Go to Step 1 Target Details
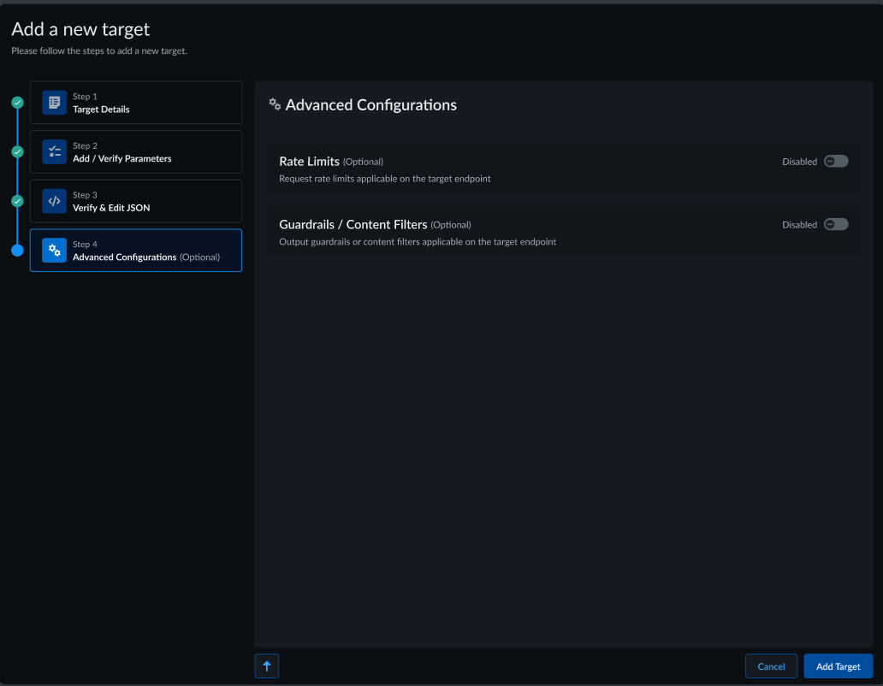The width and height of the screenshot is (883, 686). (x=101, y=109)
